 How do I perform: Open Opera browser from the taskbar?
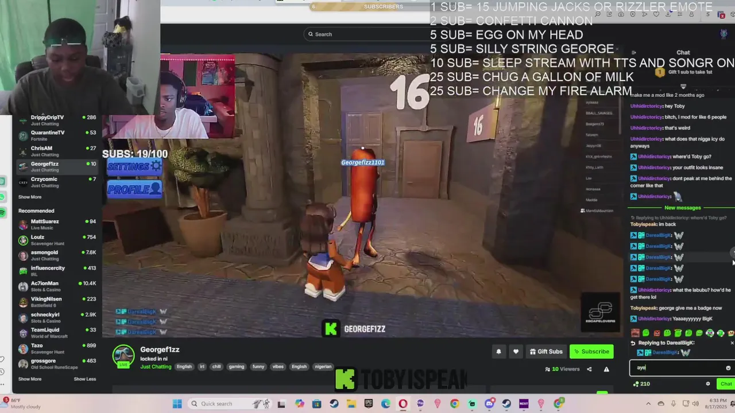coord(403,404)
